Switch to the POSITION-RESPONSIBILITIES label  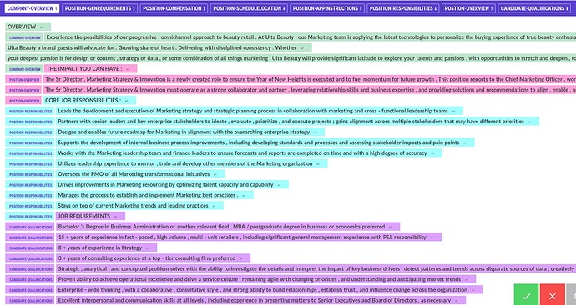click(403, 8)
